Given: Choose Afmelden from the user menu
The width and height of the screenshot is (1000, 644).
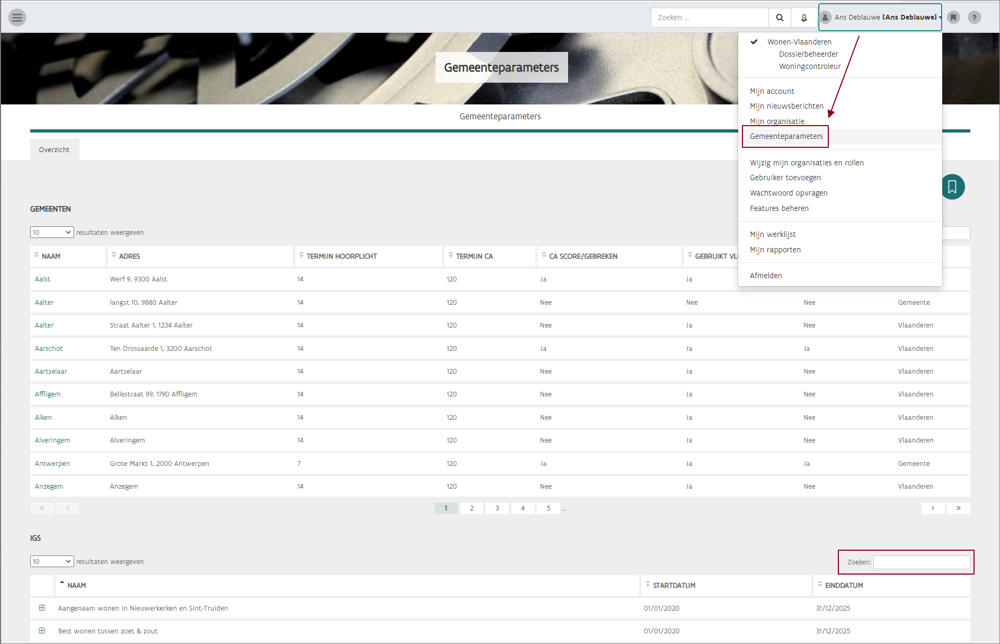Looking at the screenshot, I should (x=766, y=276).
